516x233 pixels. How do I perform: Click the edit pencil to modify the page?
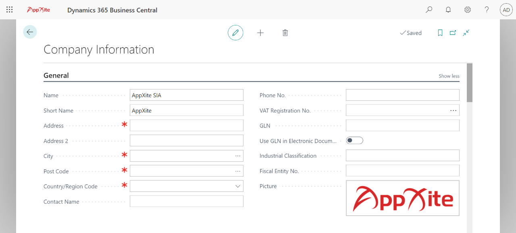(235, 33)
